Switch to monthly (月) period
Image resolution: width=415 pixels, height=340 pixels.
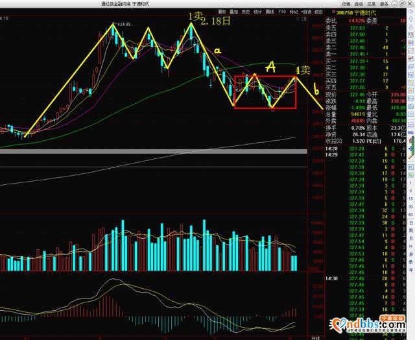tap(410, 240)
